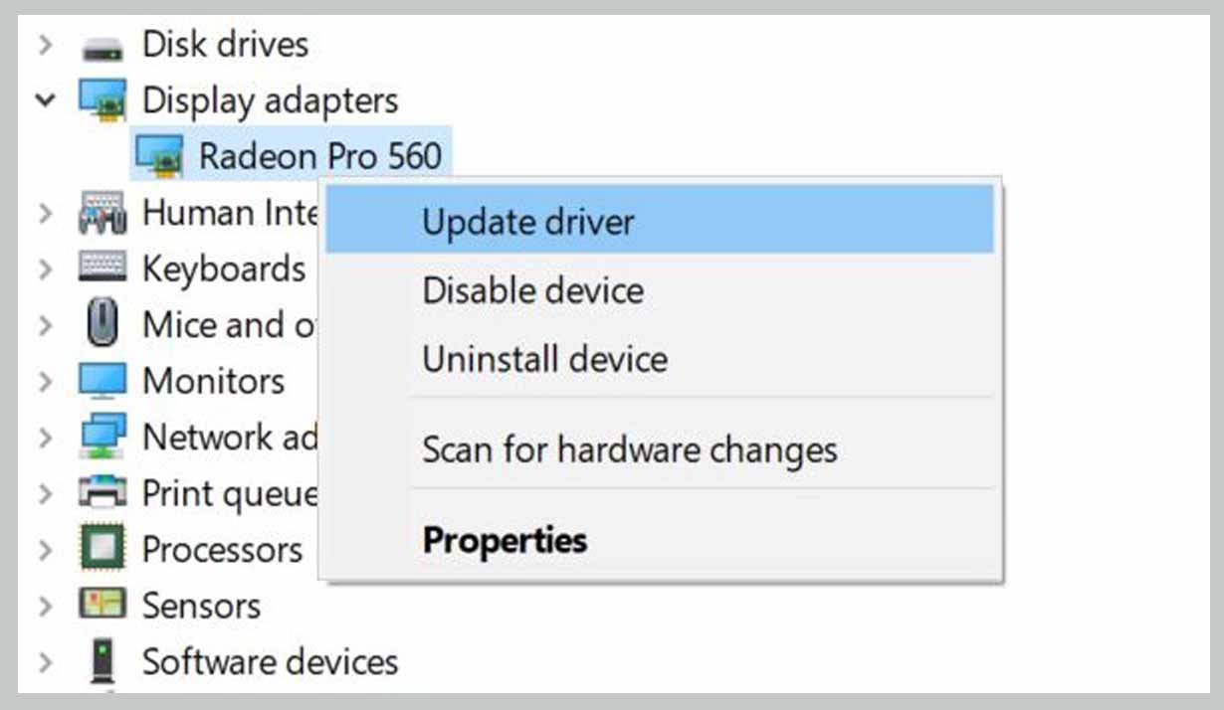
Task: Open Properties from the context menu
Action: (x=660, y=541)
